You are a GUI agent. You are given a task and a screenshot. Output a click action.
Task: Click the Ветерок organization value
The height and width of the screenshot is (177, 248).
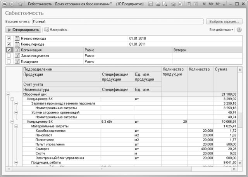pos(180,50)
